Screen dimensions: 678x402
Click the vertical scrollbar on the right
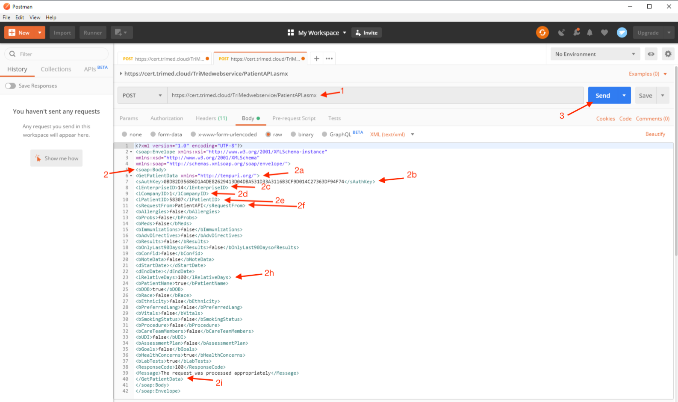pyautogui.click(x=676, y=161)
